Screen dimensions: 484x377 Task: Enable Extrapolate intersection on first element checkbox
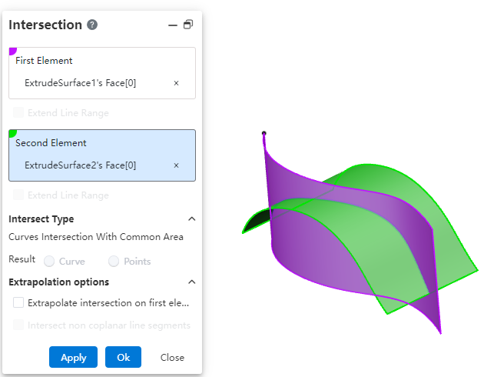tap(18, 303)
